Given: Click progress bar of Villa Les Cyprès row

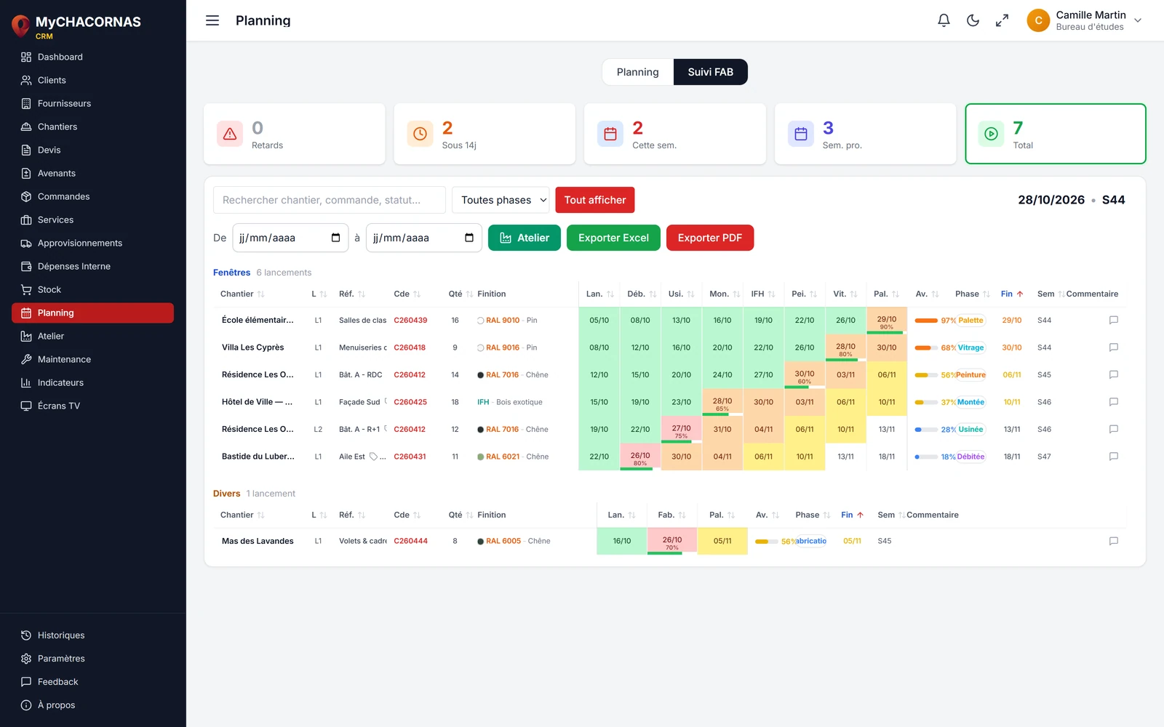Looking at the screenshot, I should tap(926, 348).
